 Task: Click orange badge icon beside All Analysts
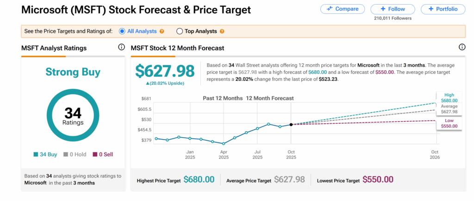coord(162,31)
